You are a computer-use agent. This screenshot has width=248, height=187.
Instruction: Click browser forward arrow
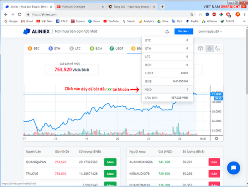point(13,14)
